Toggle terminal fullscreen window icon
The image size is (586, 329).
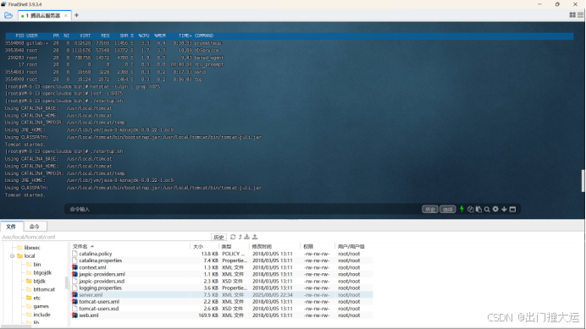[x=513, y=209]
